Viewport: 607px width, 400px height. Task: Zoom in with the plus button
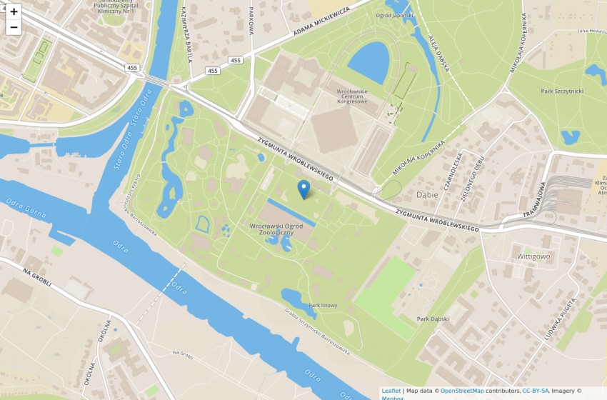[x=14, y=11]
